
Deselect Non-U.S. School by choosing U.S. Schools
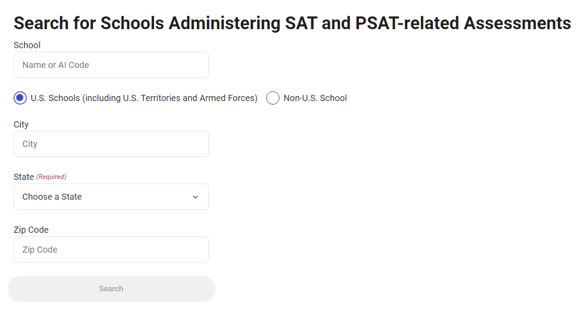tap(20, 98)
